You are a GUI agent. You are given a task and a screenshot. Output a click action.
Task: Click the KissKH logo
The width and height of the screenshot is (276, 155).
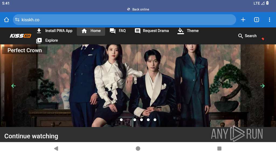[20, 36]
